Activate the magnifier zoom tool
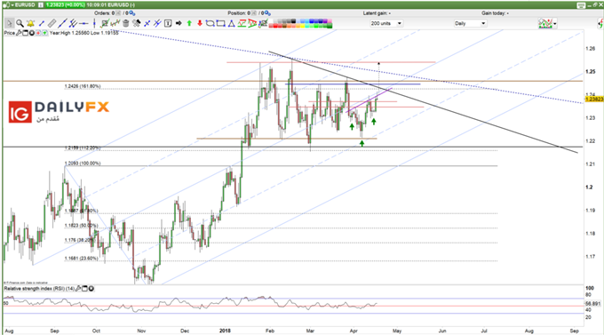604x335 pixels. [20, 23]
